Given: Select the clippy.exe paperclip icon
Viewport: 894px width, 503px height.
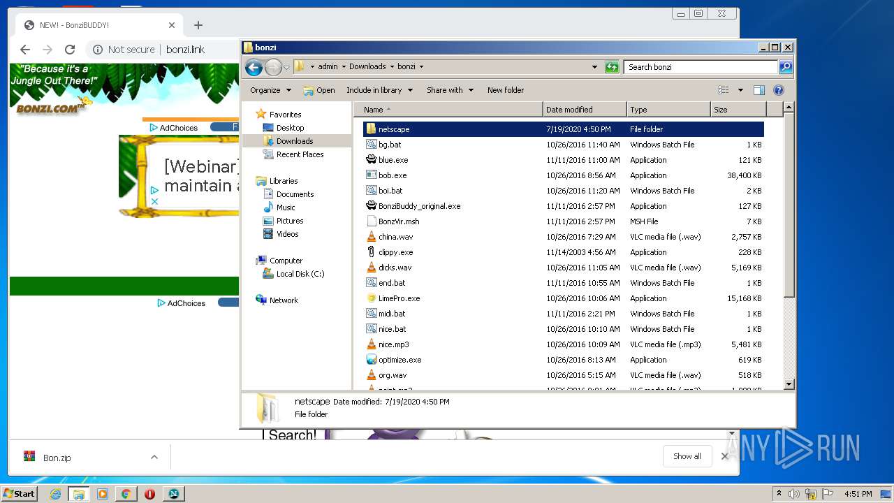Looking at the screenshot, I should [371, 252].
